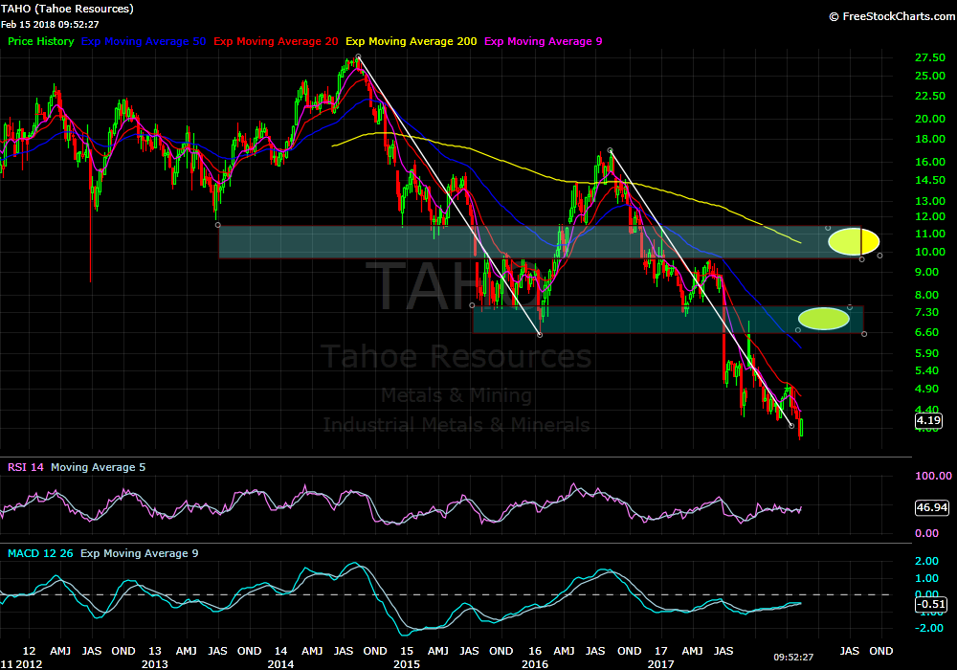Click the 2015 year marker on time axis
The width and height of the screenshot is (957, 670).
click(x=407, y=662)
